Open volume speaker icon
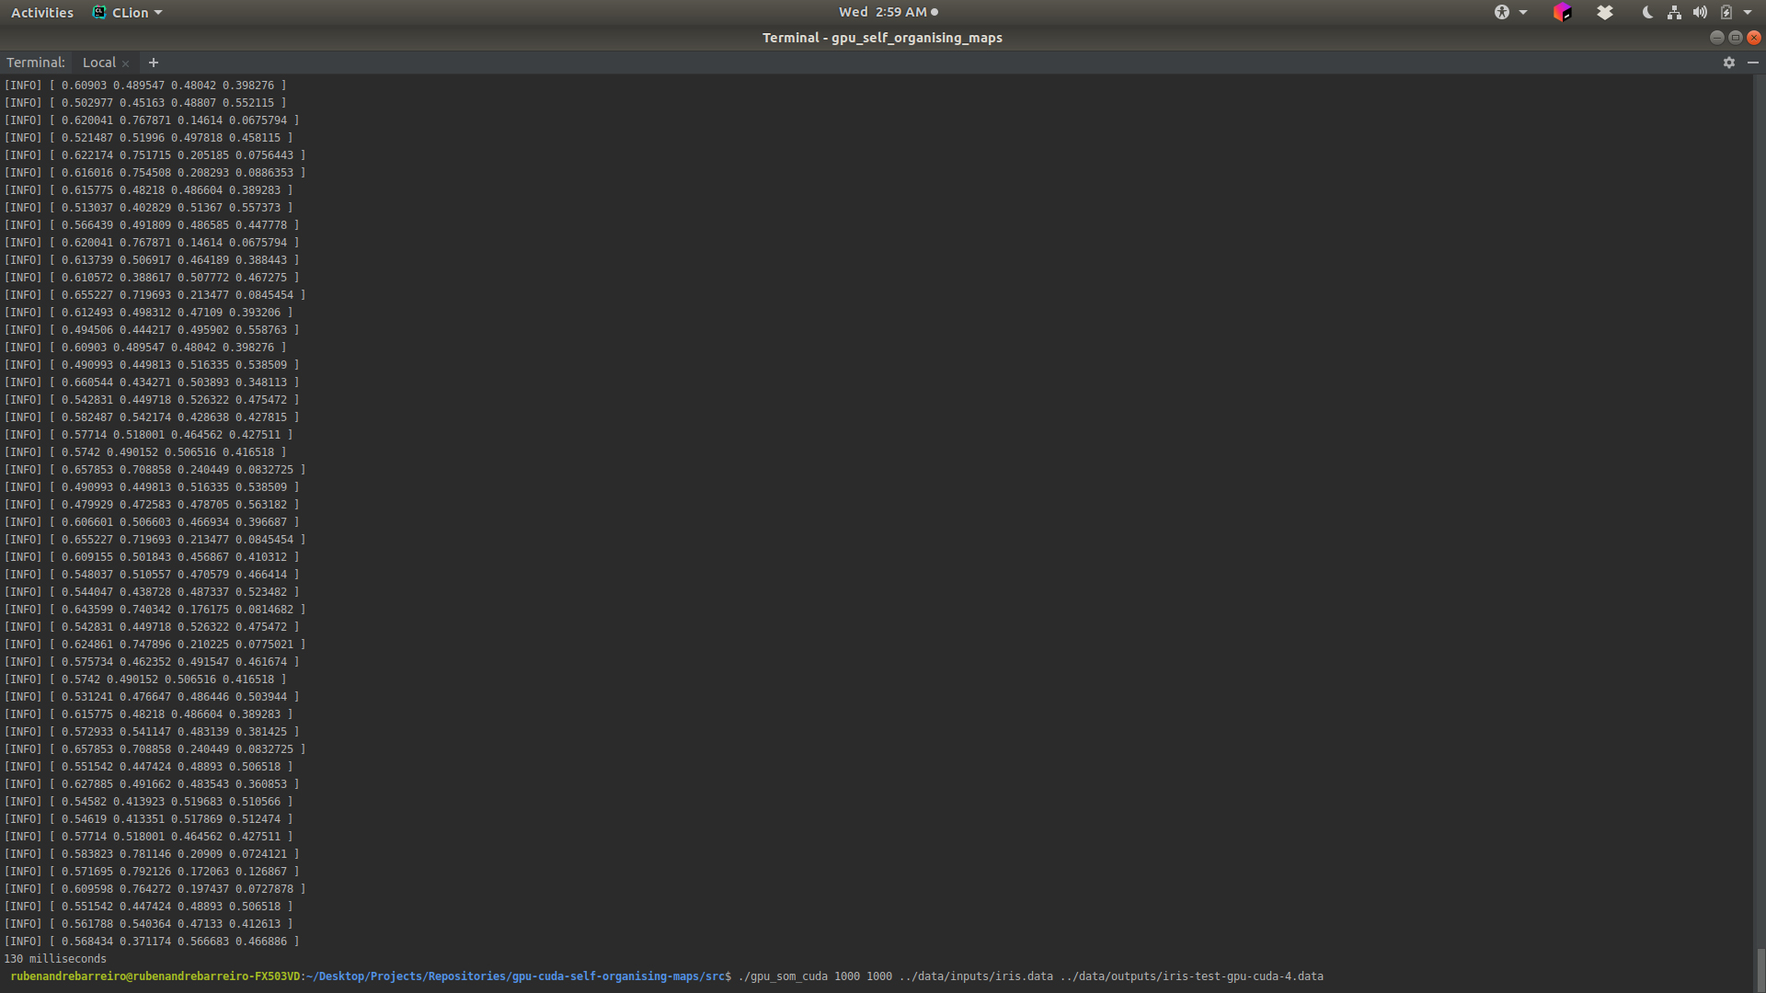The image size is (1766, 993). coord(1700,12)
